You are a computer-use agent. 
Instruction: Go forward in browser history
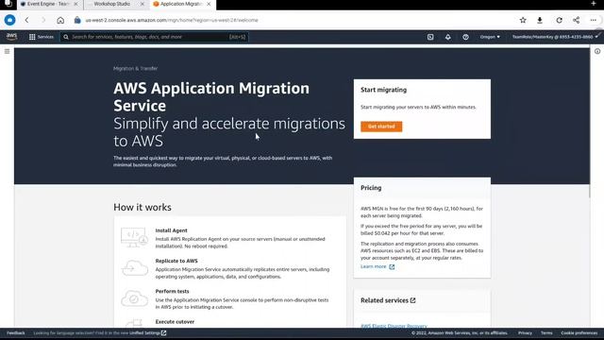[43, 20]
